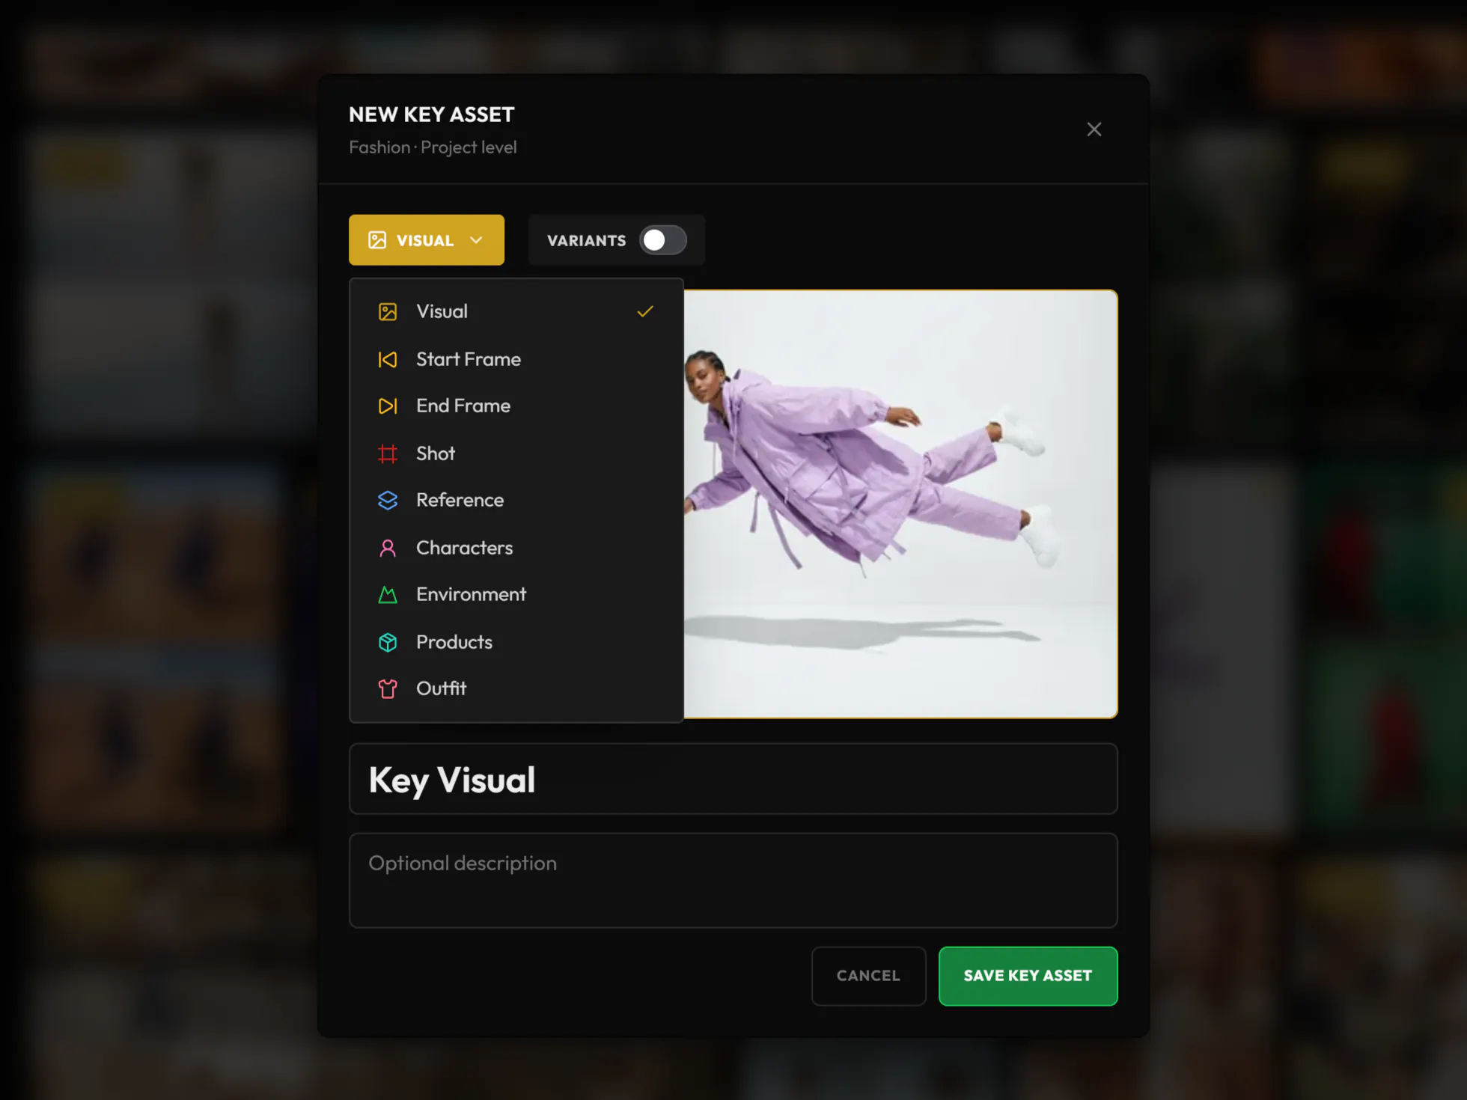Screen dimensions: 1467x1100
Task: Pick the Reference option
Action: (x=516, y=500)
